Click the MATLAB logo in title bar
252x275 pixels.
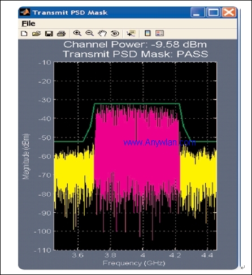(25, 12)
